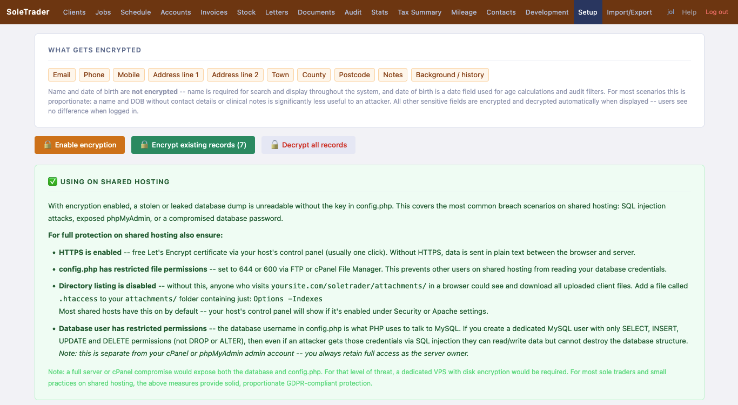Viewport: 738px width, 405px height.
Task: Open the Audit page
Action: tap(353, 12)
